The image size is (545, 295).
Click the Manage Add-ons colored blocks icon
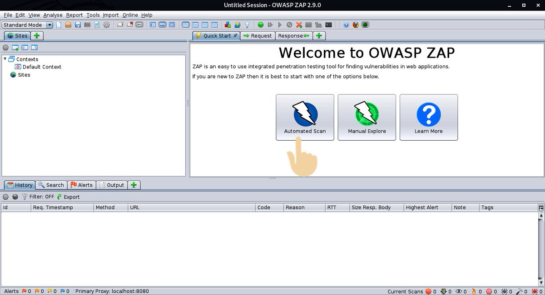(228, 25)
